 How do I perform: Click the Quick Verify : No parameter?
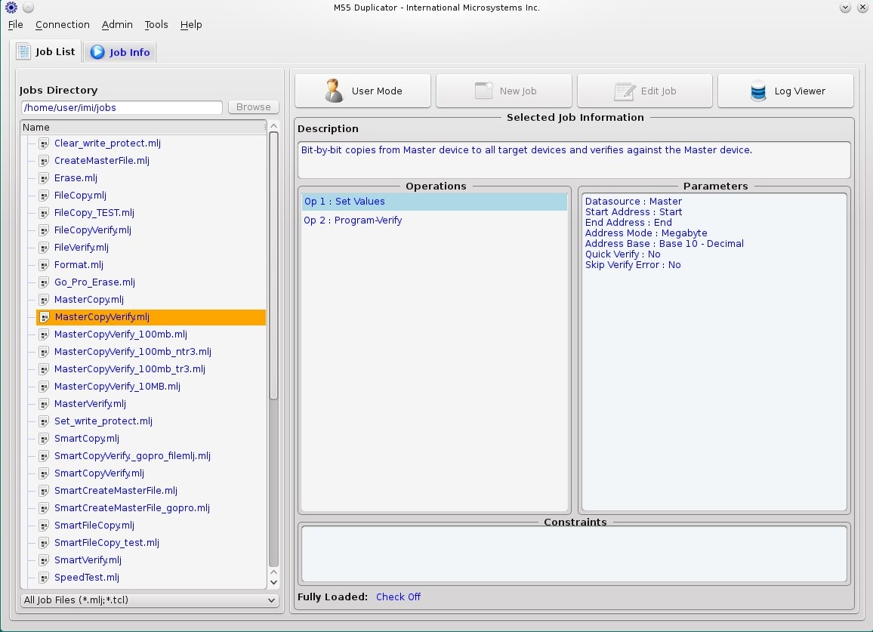click(x=622, y=254)
